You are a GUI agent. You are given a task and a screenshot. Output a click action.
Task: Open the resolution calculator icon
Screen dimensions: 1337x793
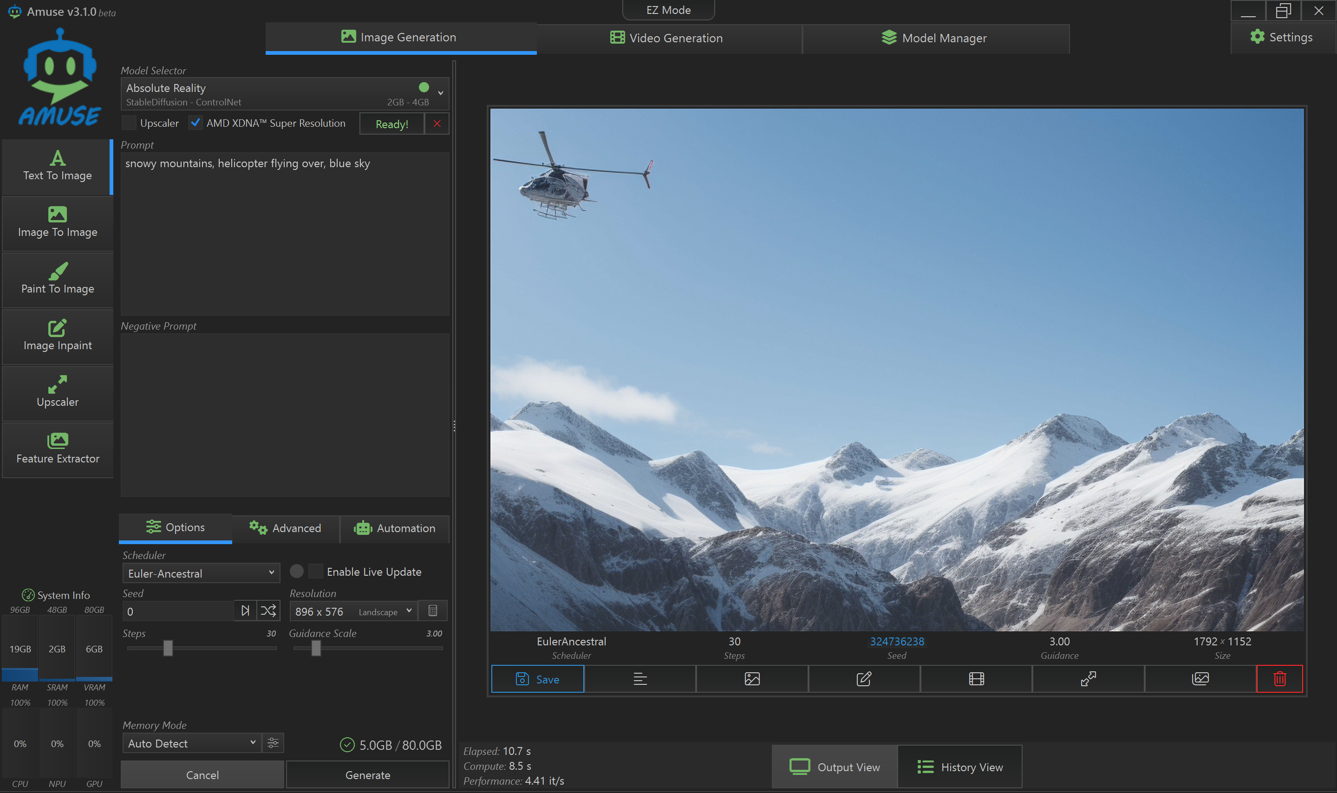(x=433, y=611)
